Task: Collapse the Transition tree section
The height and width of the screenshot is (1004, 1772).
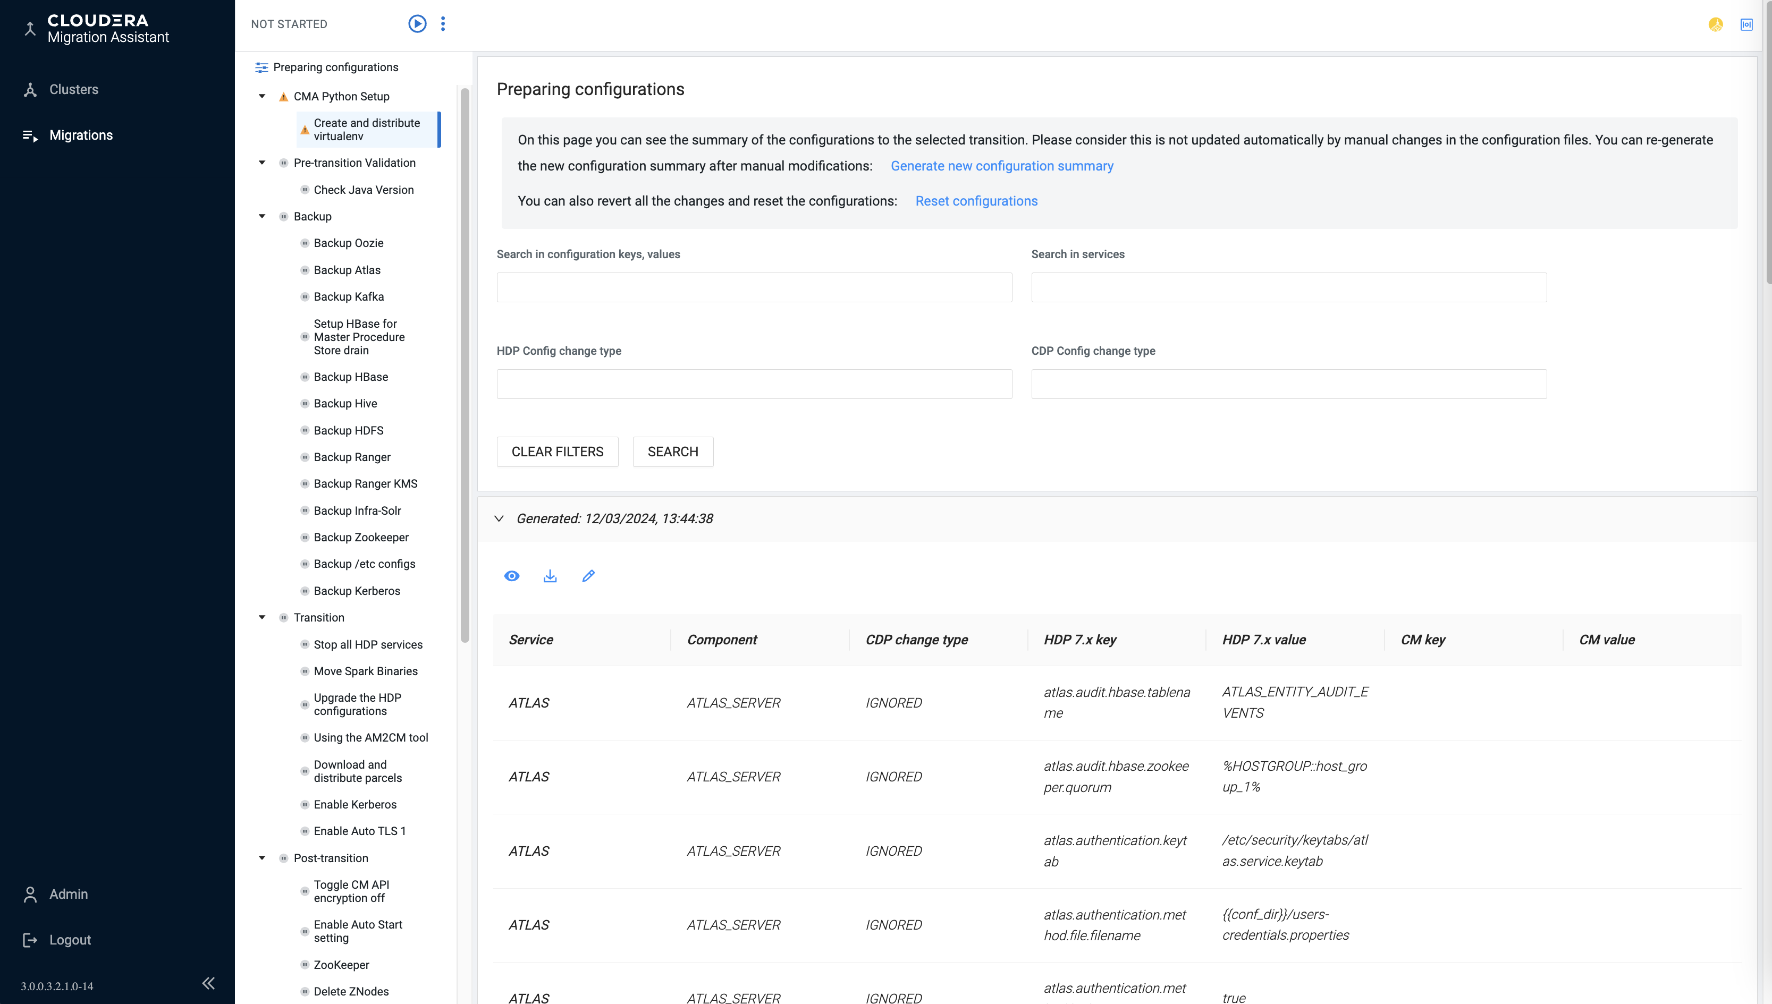Action: (262, 618)
